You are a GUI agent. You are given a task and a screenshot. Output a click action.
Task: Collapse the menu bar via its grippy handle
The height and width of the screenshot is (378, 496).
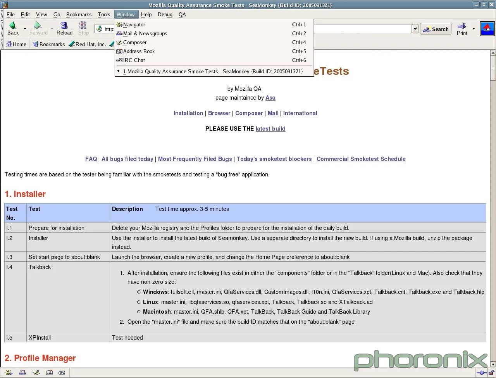[2, 14]
